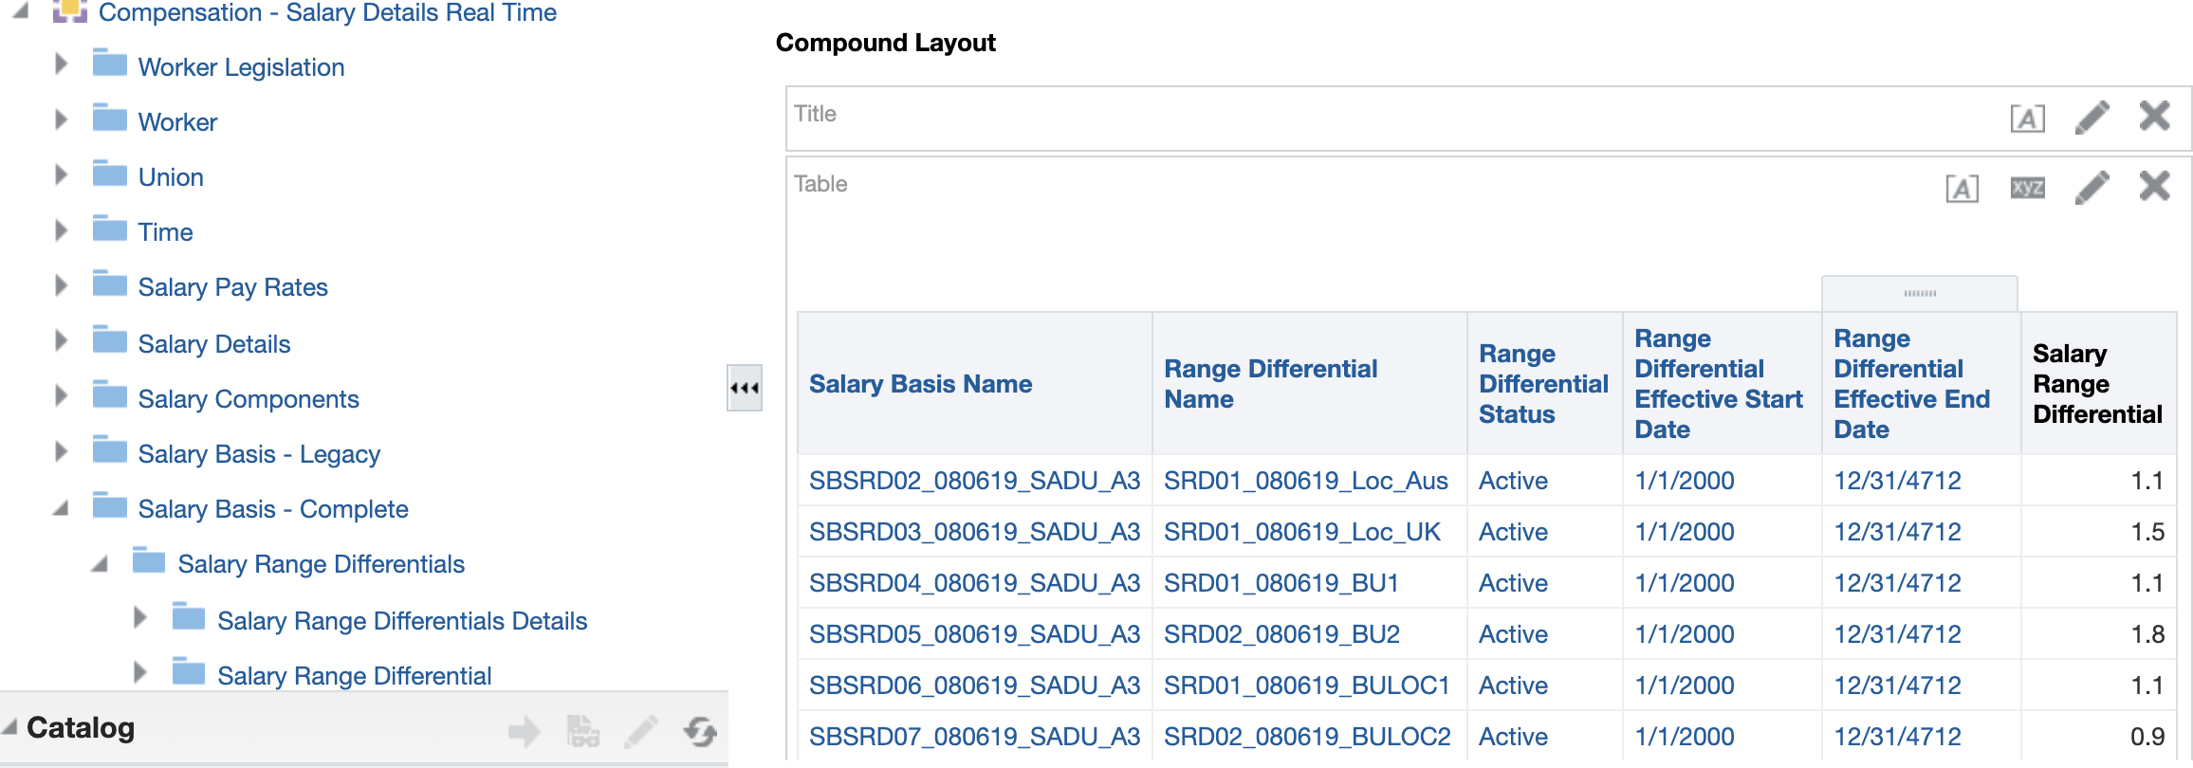The width and height of the screenshot is (2193, 768).
Task: Expand the Worker Legislation folder
Action: pyautogui.click(x=62, y=64)
